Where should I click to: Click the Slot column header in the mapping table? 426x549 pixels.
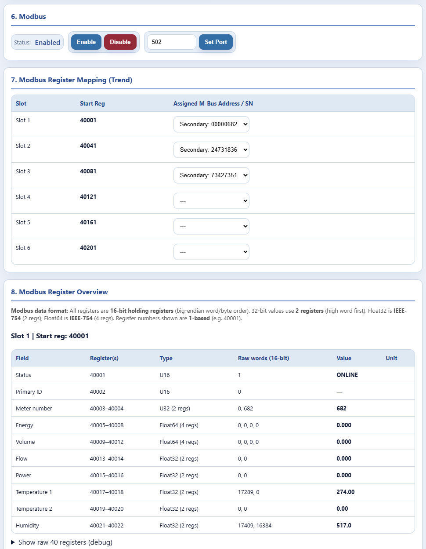tap(21, 103)
